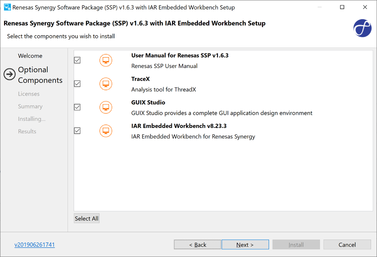This screenshot has width=377, height=257.
Task: Cancel the installation
Action: (x=347, y=244)
